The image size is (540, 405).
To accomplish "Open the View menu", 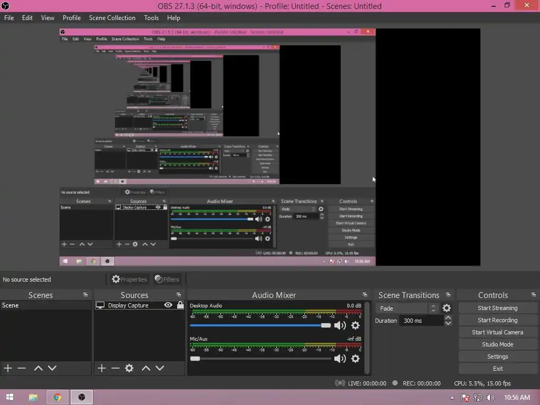I will coord(47,18).
